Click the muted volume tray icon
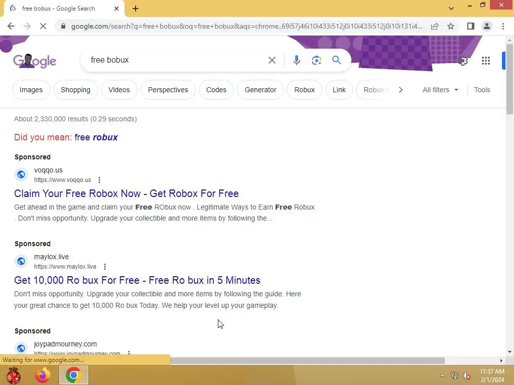The height and width of the screenshot is (385, 514). coord(467,375)
